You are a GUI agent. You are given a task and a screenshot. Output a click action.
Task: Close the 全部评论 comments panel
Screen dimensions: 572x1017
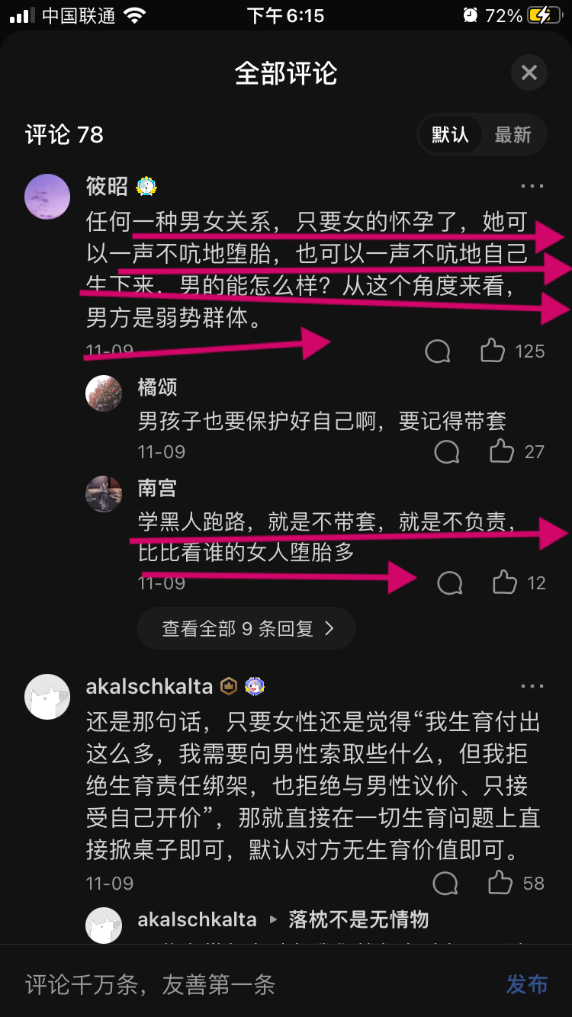pyautogui.click(x=529, y=73)
